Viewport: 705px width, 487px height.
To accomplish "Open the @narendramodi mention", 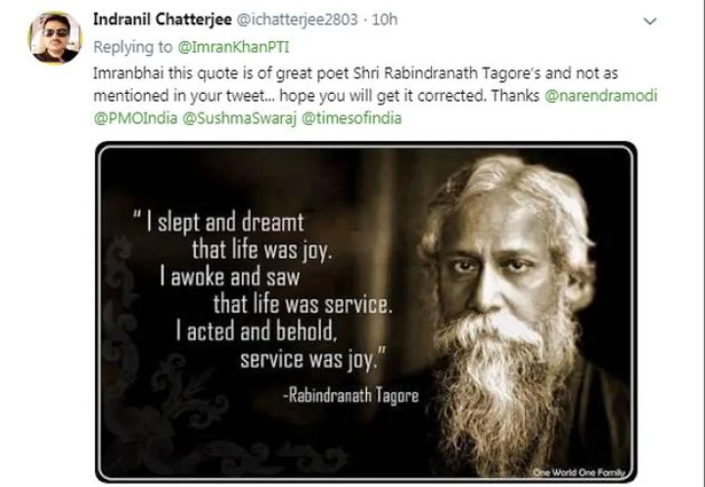I will click(600, 96).
